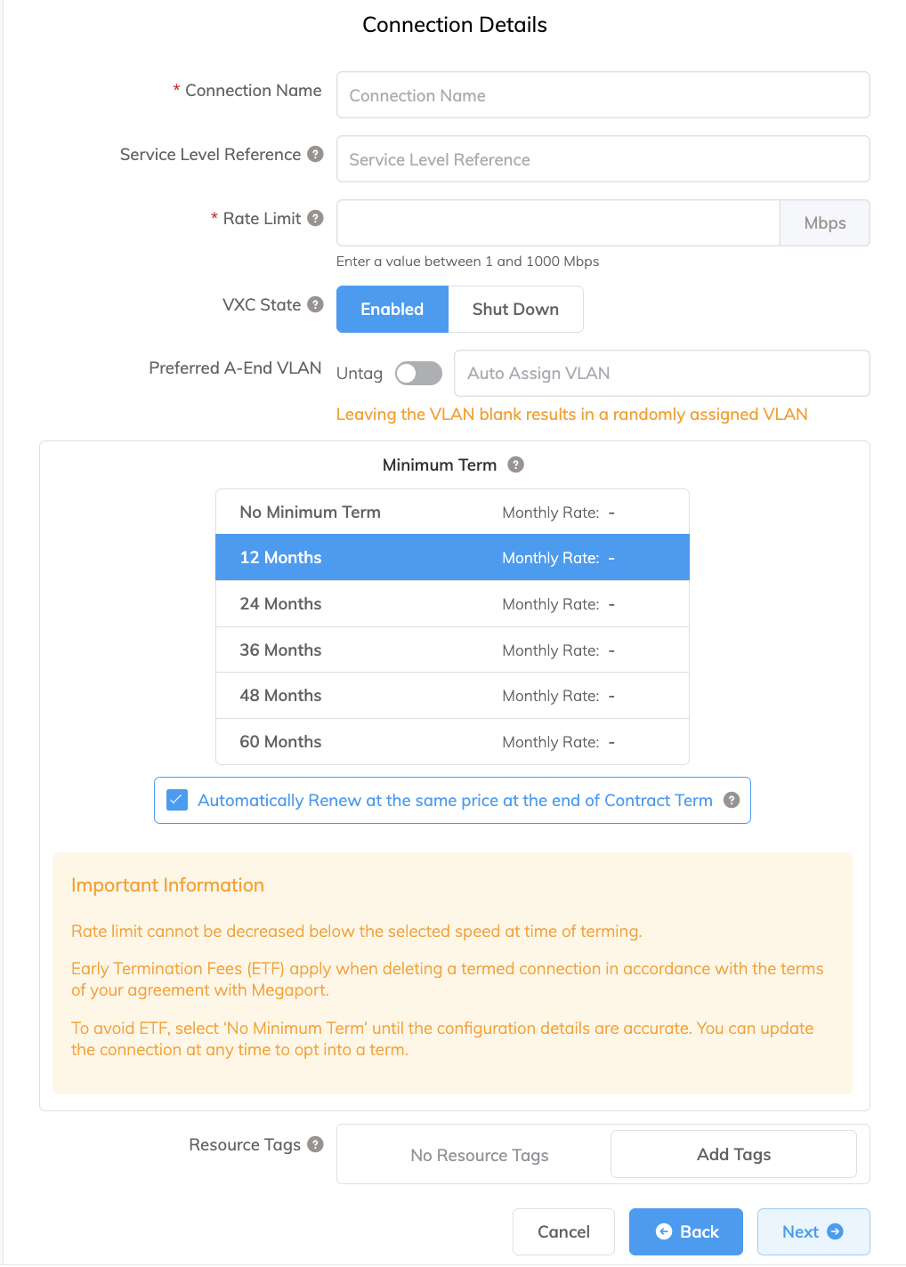Focus the Auto Assign VLAN input

[661, 373]
